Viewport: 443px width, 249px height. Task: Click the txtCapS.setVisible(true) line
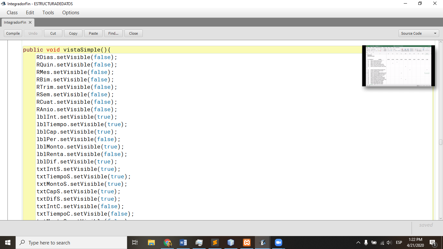tap(78, 191)
